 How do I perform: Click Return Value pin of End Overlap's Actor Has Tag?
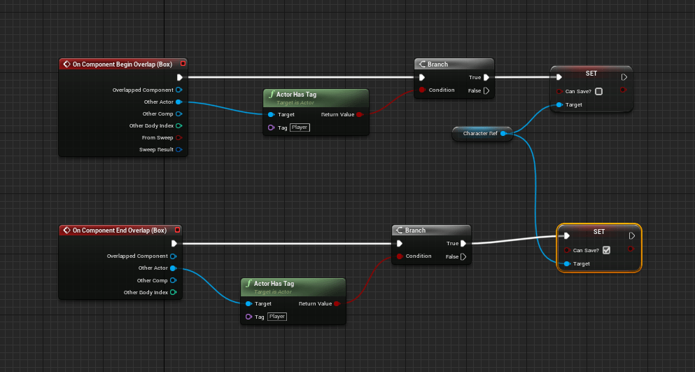[337, 304]
